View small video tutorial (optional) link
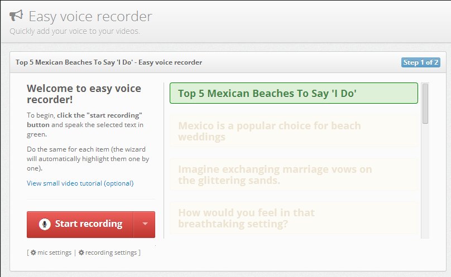Viewport: 451px width, 277px height. 80,183
